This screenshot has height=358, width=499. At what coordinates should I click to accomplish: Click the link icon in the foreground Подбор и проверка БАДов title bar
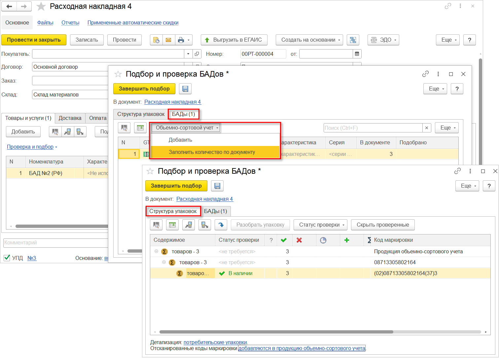tap(457, 171)
